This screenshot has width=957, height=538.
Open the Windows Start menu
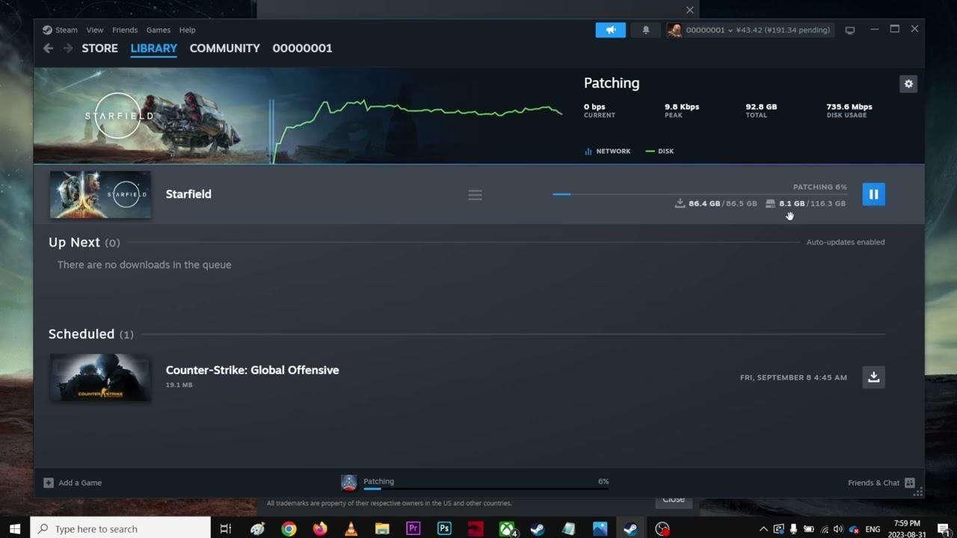15,529
